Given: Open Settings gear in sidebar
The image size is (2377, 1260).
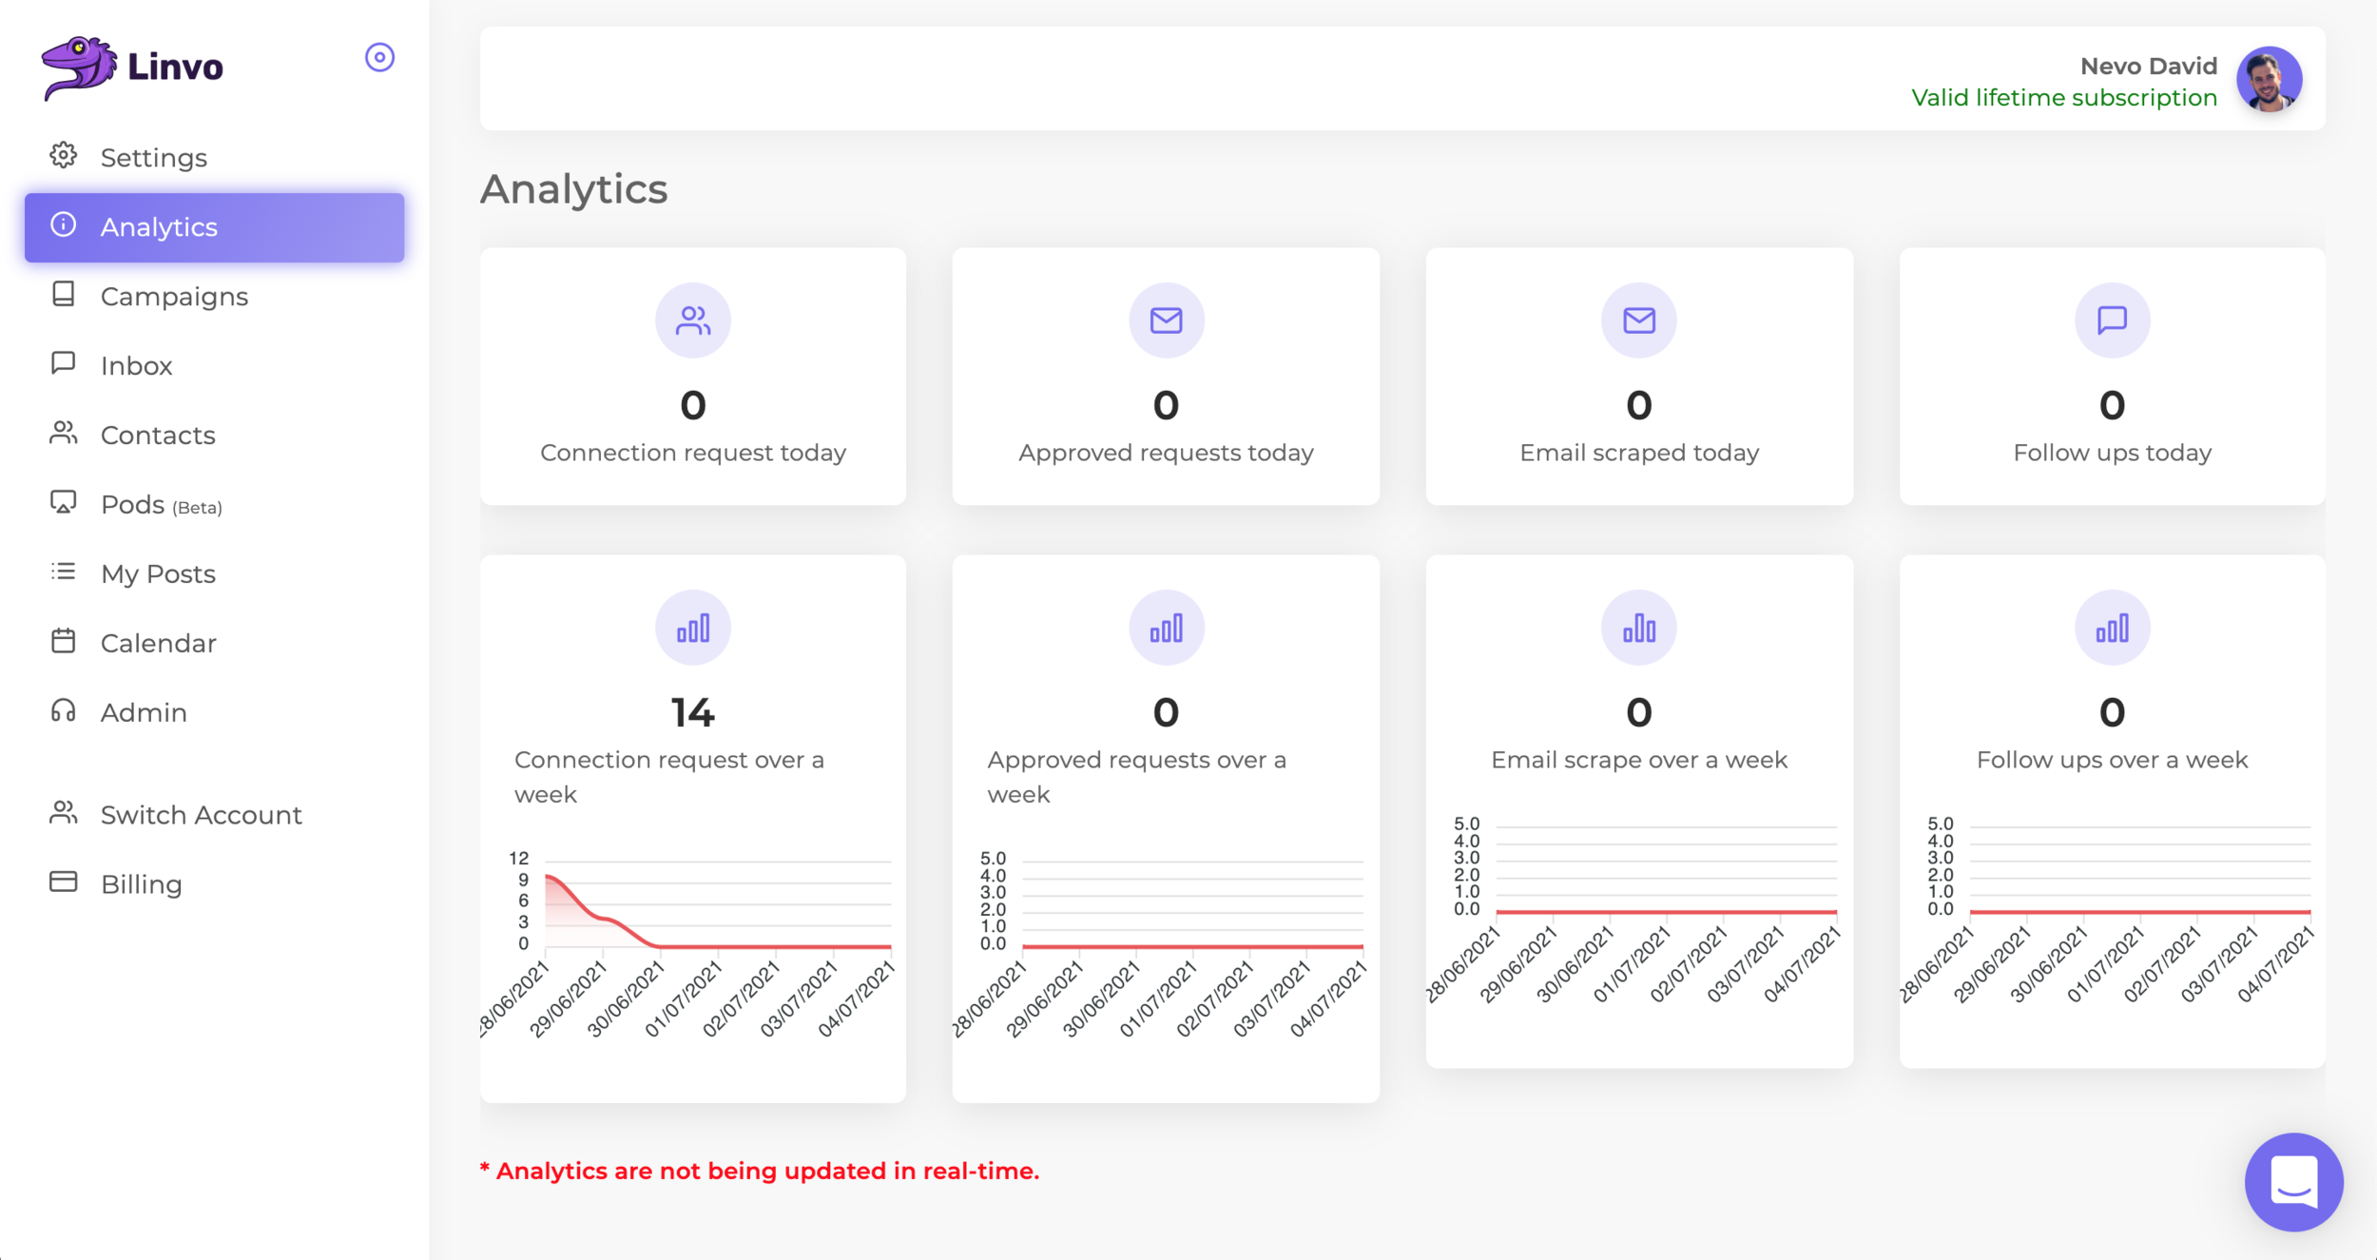Looking at the screenshot, I should 64,156.
